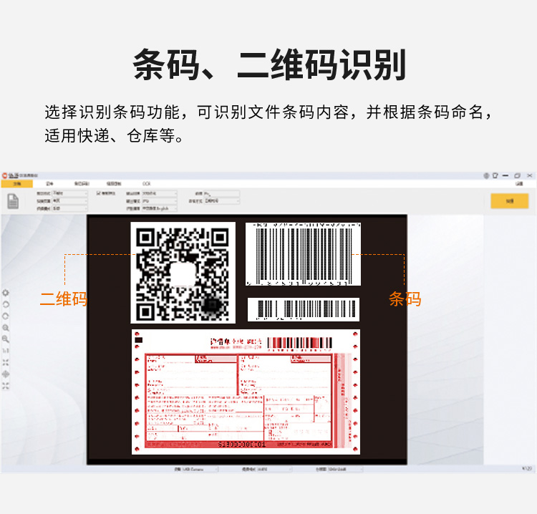Open the skin shirt icon in title bar
Image resolution: width=537 pixels, height=514 pixels.
[x=495, y=175]
